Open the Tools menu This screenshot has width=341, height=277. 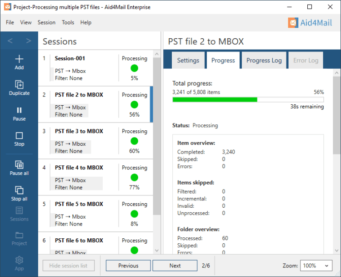click(x=68, y=22)
